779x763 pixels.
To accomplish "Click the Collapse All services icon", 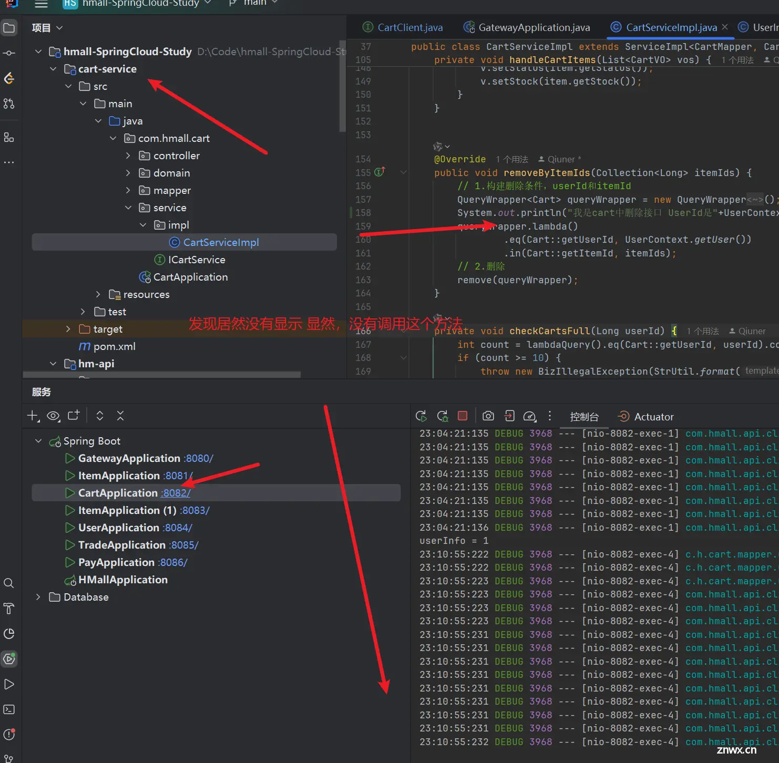I will (x=120, y=416).
